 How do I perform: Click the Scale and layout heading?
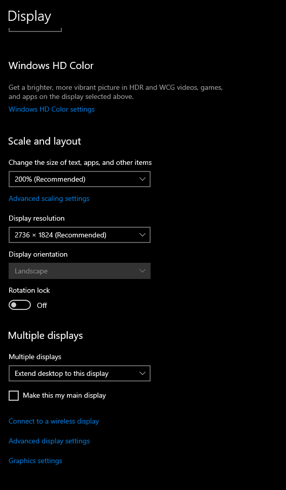click(x=45, y=141)
